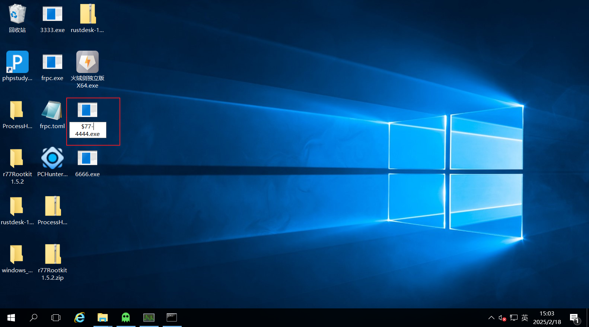Switch to the green ghost app in taskbar
Viewport: 589px width, 327px height.
(126, 318)
